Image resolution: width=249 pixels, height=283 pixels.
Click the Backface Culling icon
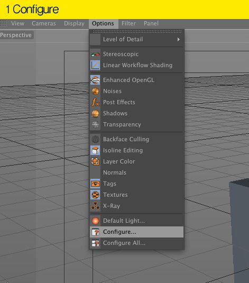pos(95,139)
